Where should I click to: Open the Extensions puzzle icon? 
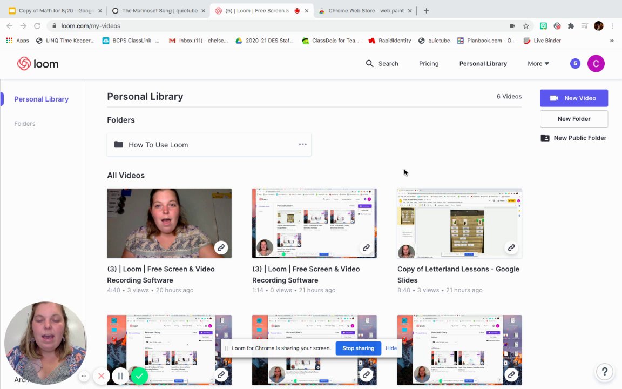571,26
